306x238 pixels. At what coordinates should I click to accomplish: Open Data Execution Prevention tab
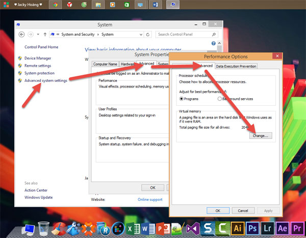coord(236,66)
